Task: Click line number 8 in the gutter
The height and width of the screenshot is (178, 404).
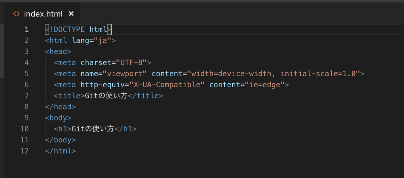Action: click(27, 107)
